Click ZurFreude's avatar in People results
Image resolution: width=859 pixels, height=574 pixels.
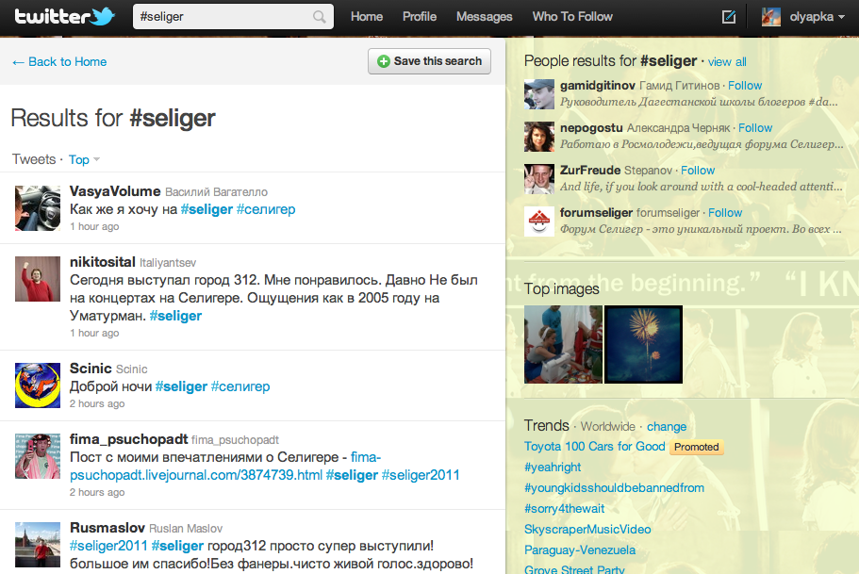click(x=539, y=179)
